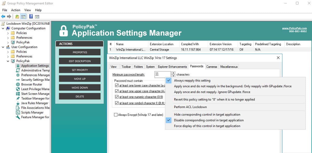Viewport: 312px width, 153px height.
Task: Click the Back arrow toolbar icon
Action: [3, 17]
